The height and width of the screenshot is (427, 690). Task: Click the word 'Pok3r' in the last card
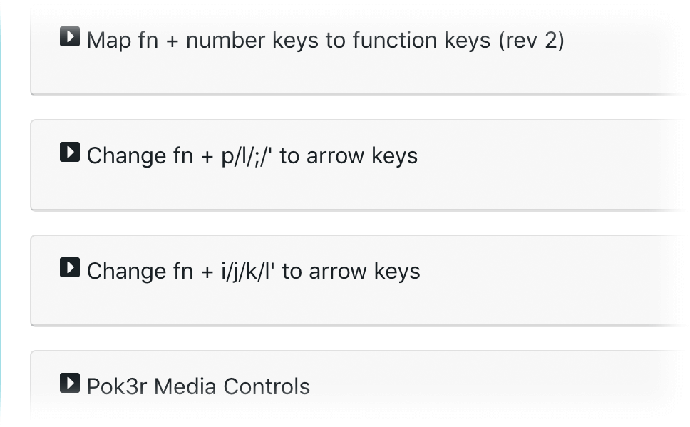pyautogui.click(x=118, y=386)
